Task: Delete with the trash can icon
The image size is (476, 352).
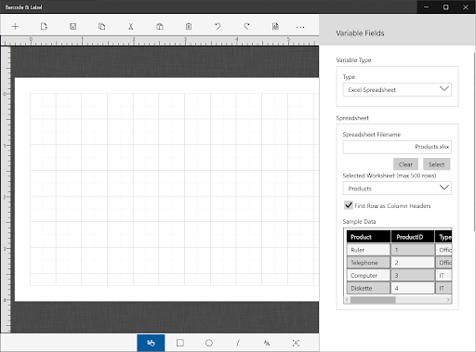Action: [x=189, y=27]
